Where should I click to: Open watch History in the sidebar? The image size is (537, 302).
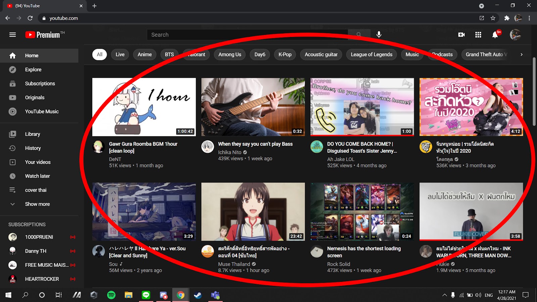[39, 148]
